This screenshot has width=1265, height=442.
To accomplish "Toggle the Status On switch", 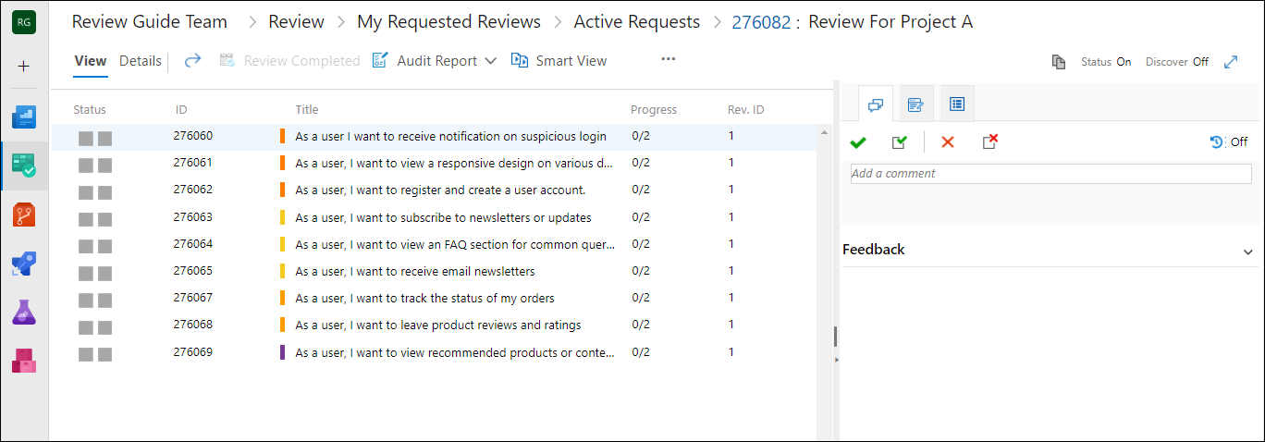I will pos(1106,62).
